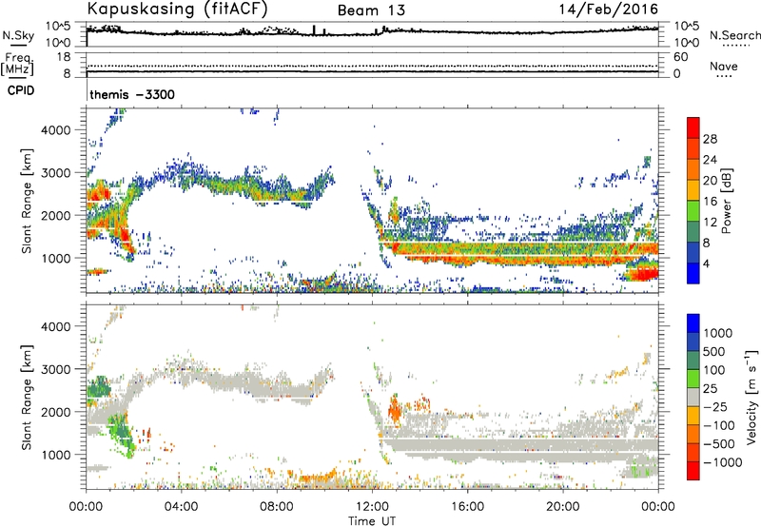The height and width of the screenshot is (527, 761).
Task: Click the "04:00" time axis label
Action: click(x=181, y=507)
